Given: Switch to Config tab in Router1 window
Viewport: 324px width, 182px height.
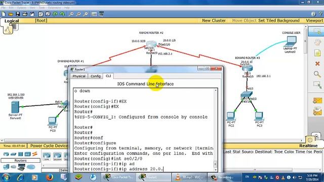Looking at the screenshot, I should [96, 76].
